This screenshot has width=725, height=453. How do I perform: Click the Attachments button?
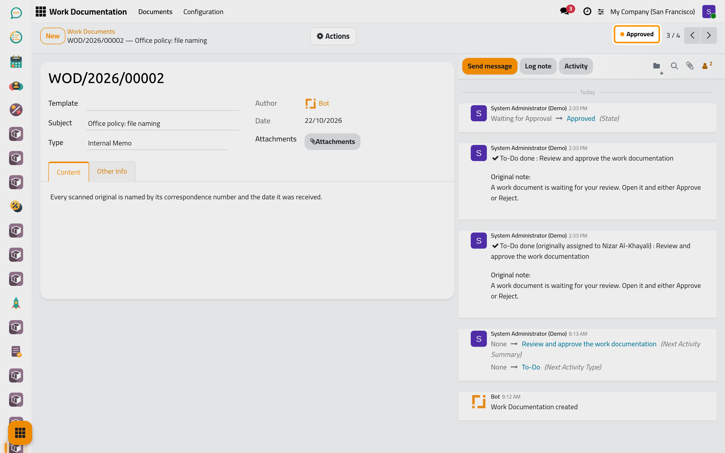(332, 142)
